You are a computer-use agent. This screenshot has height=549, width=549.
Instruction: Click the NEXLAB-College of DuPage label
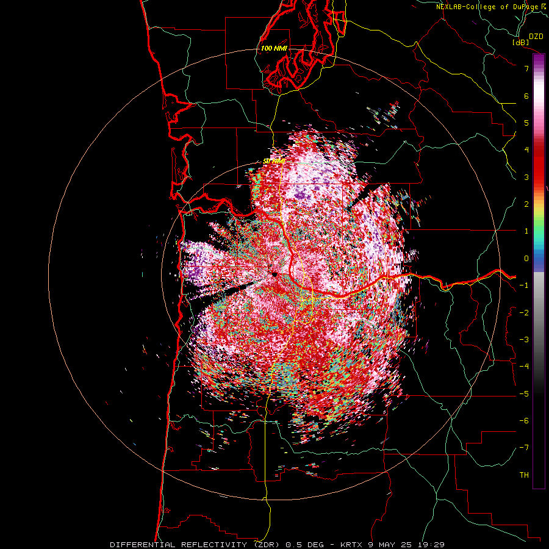click(491, 7)
